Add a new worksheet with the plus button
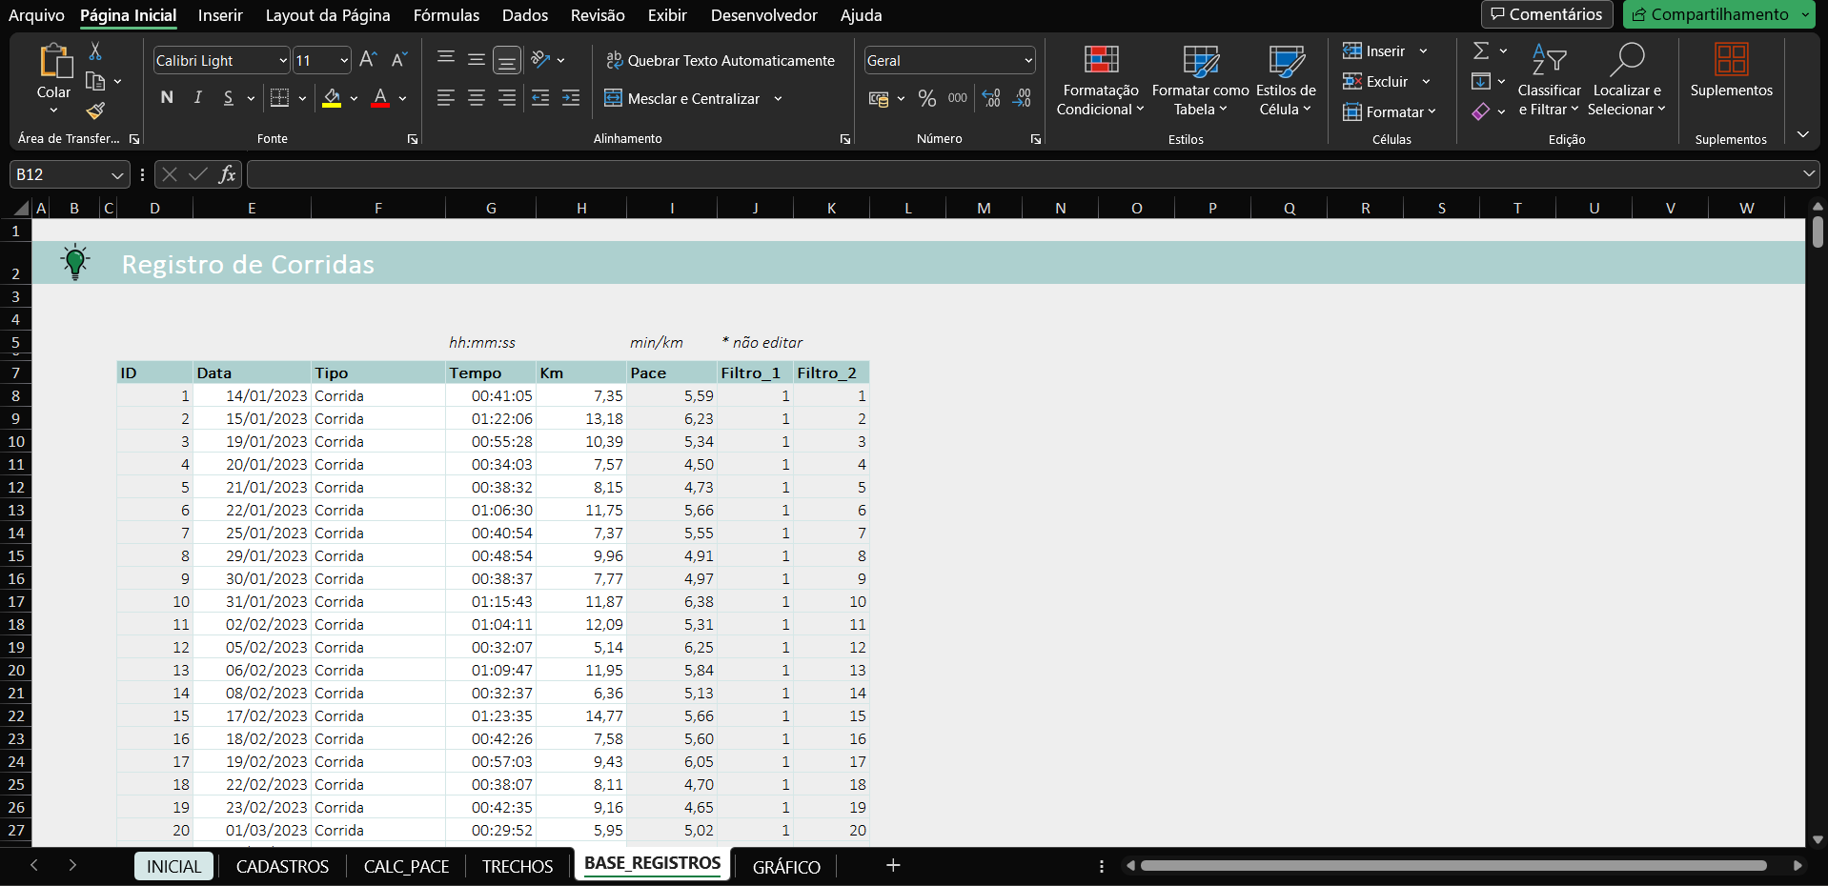The width and height of the screenshot is (1828, 886). (x=892, y=865)
